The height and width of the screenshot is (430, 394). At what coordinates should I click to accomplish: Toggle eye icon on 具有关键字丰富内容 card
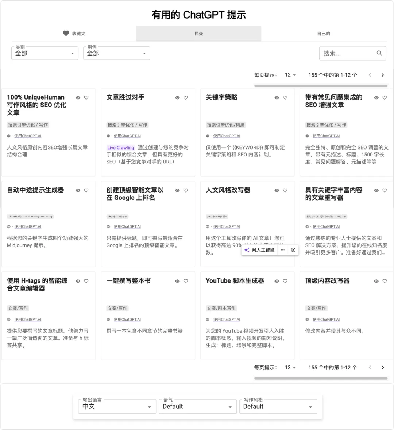tap(376, 190)
